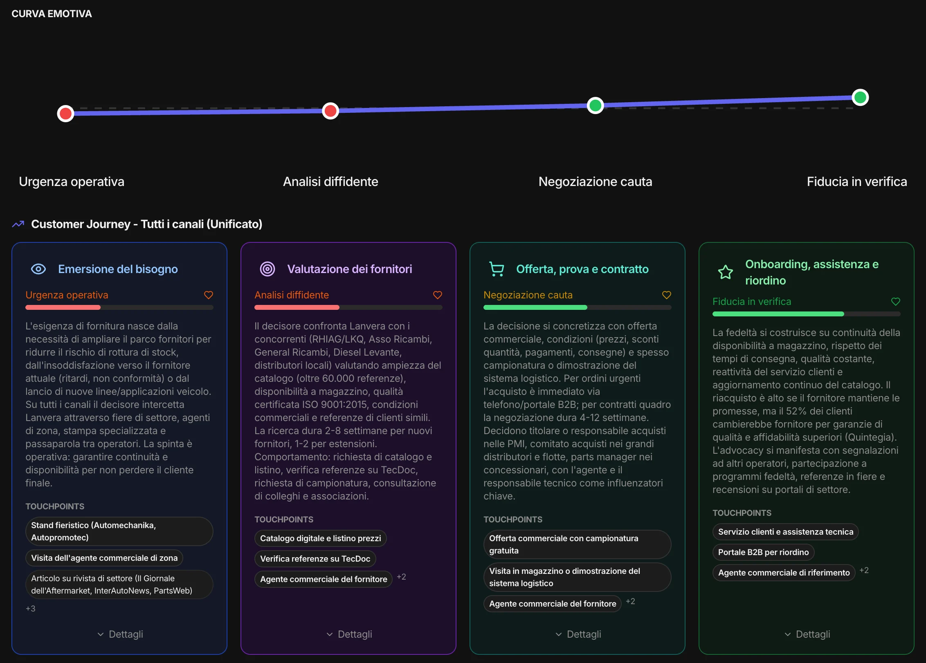Click the Visita in magazzino o dimostrazione chip
This screenshot has height=663, width=926.
click(578, 577)
